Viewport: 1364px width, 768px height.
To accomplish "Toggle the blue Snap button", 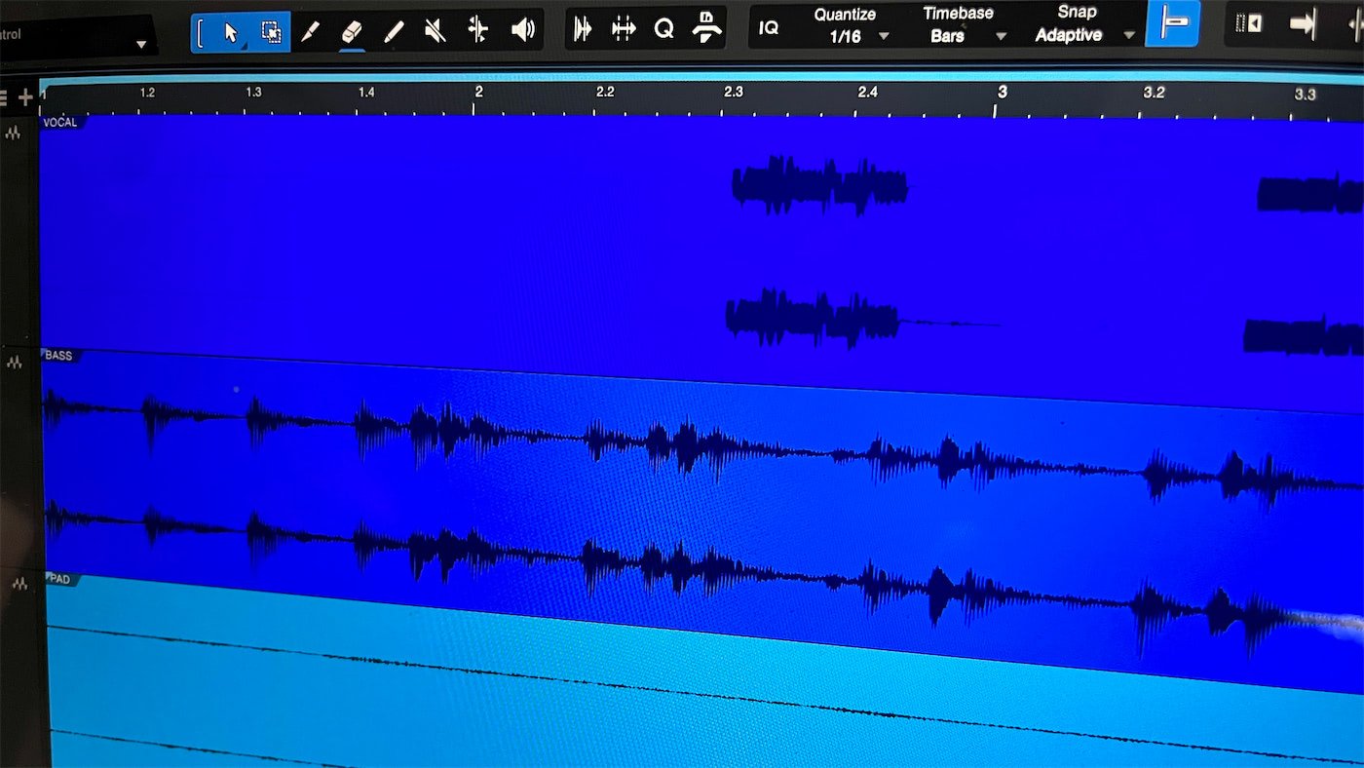I will point(1172,23).
